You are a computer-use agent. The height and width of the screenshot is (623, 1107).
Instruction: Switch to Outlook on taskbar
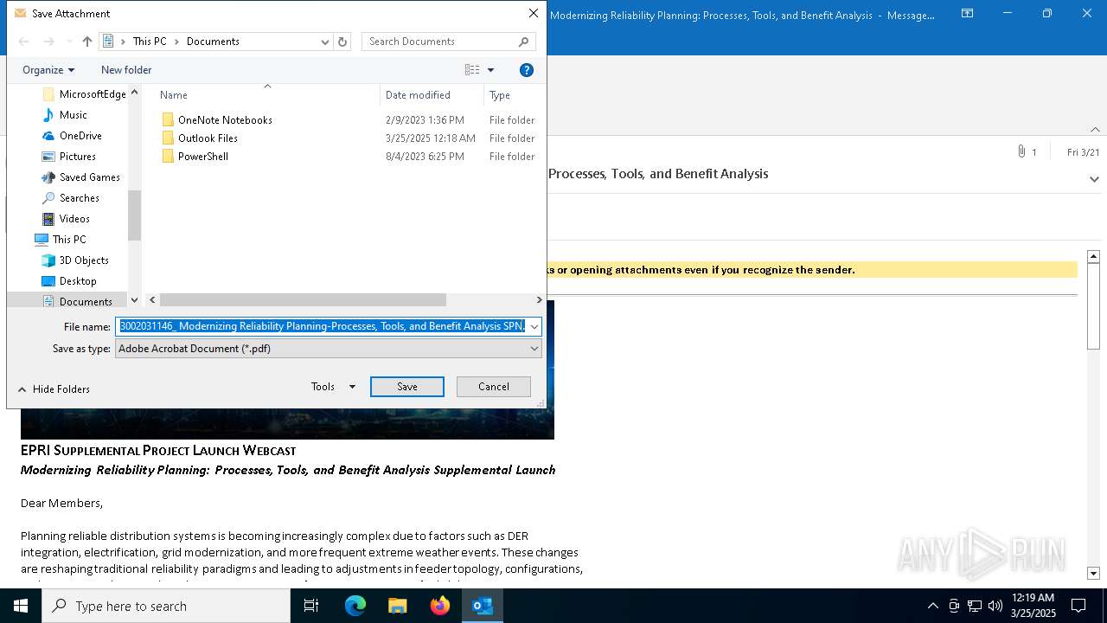click(483, 606)
